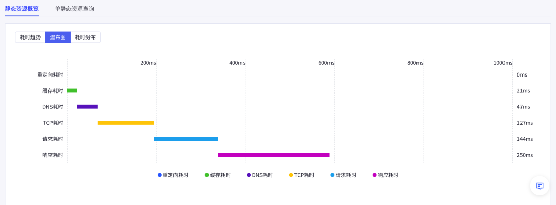Viewport: 556px width, 205px height.
Task: Hide TCP耗时 series via legend
Action: (301, 175)
